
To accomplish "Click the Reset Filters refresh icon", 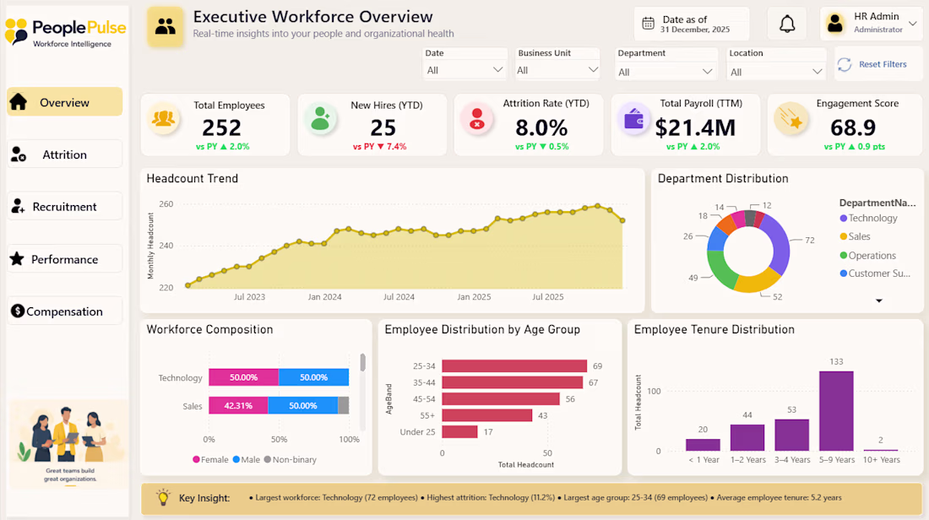I will pyautogui.click(x=845, y=64).
